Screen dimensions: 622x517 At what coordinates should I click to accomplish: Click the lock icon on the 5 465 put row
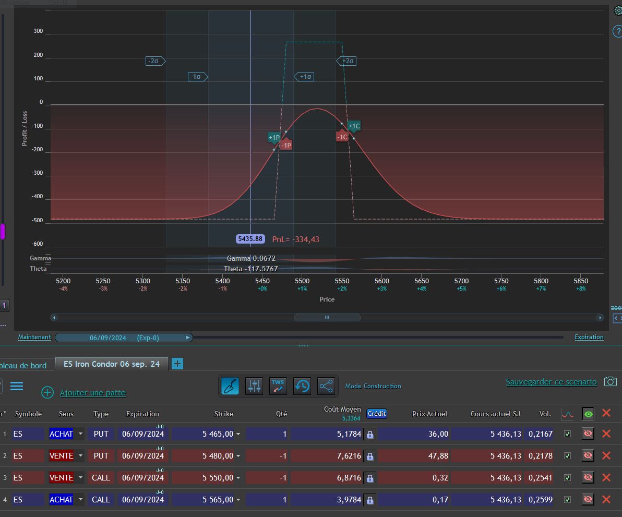370,434
